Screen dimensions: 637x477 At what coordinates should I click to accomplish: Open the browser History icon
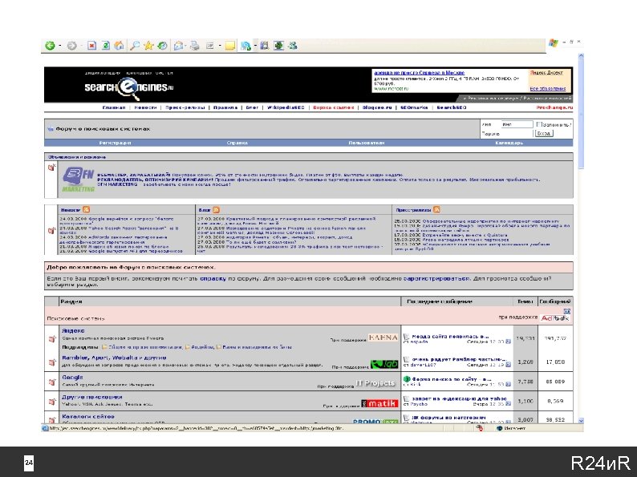[x=162, y=46]
